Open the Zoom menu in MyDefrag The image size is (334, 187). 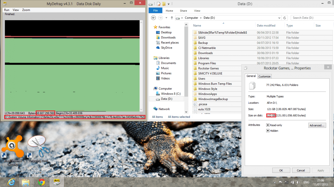[26, 10]
